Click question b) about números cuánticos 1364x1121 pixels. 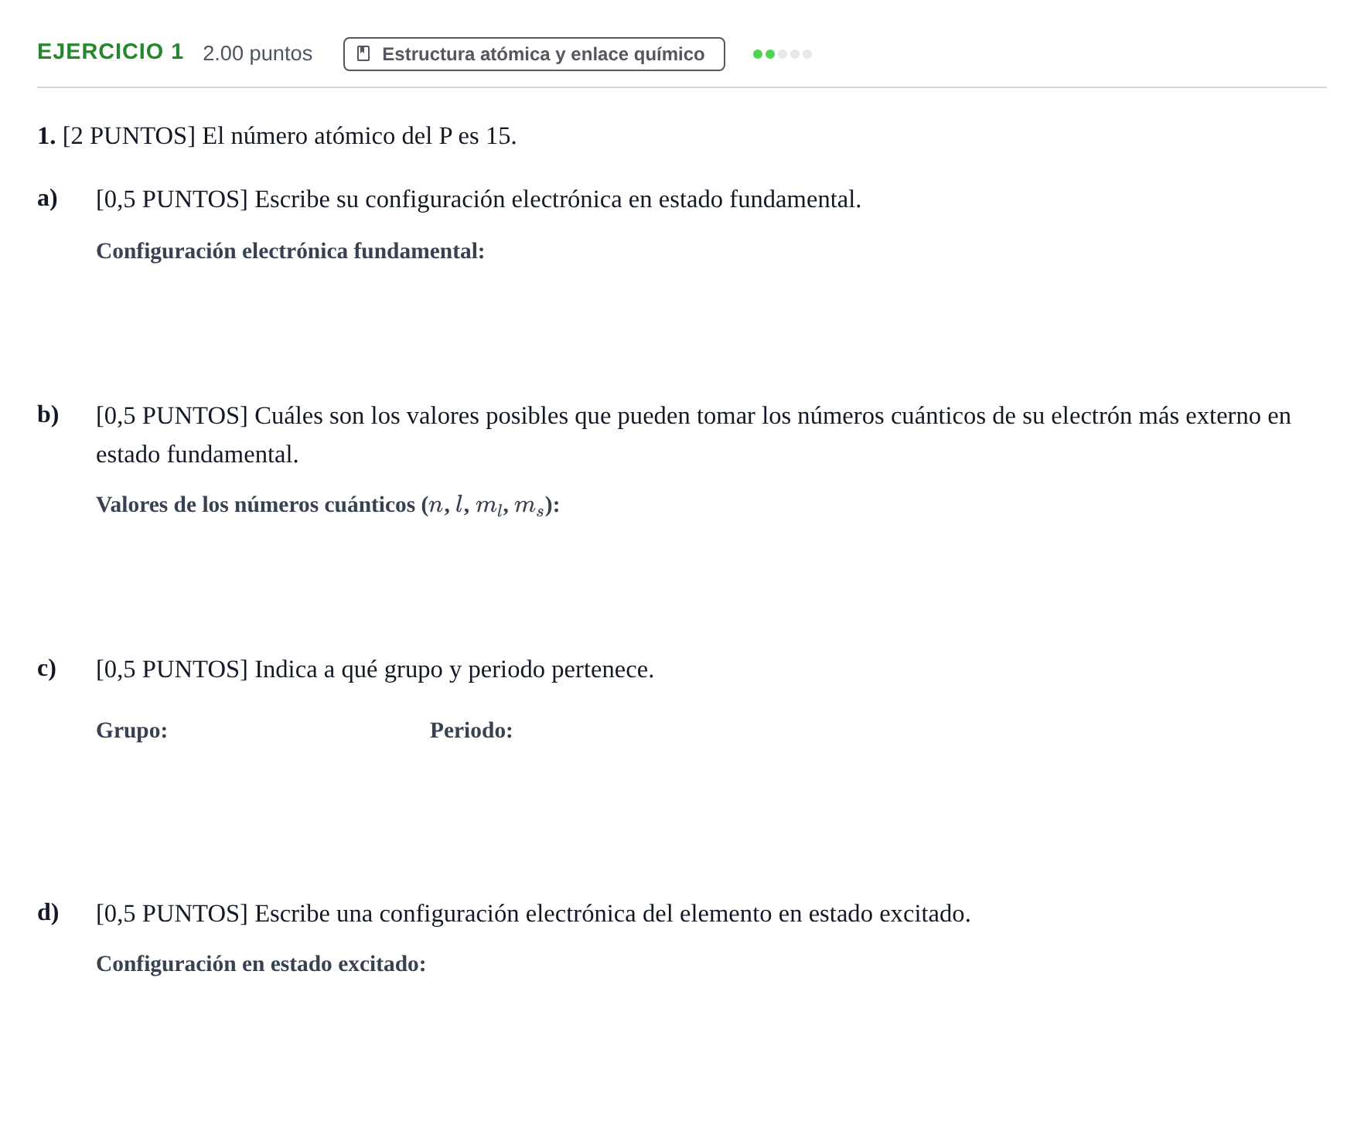[x=694, y=435]
